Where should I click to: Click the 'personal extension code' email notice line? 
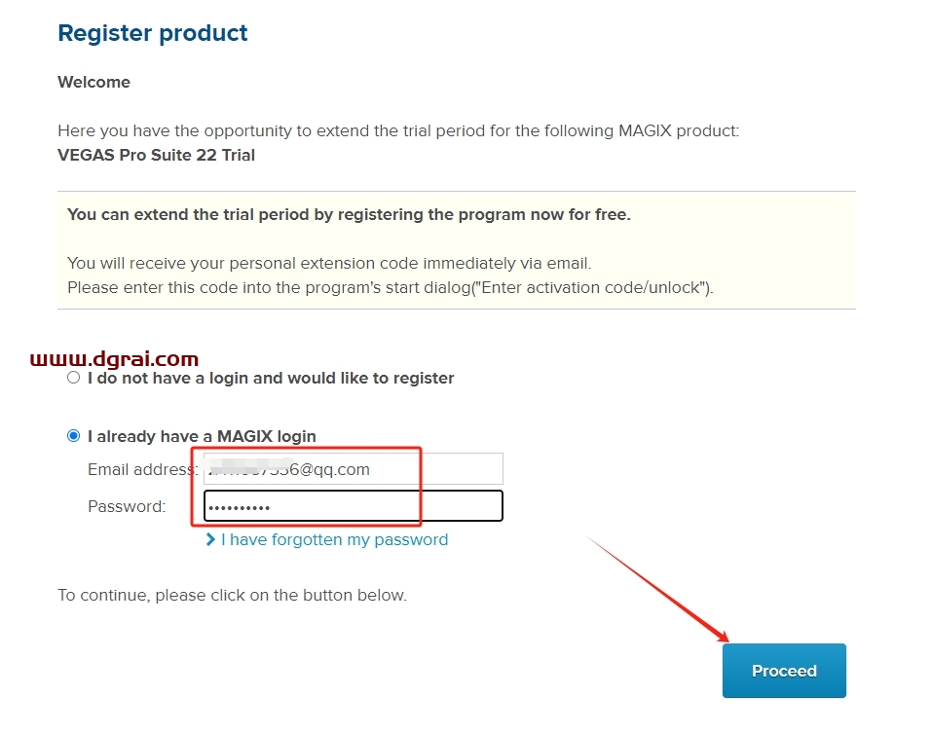pyautogui.click(x=329, y=263)
